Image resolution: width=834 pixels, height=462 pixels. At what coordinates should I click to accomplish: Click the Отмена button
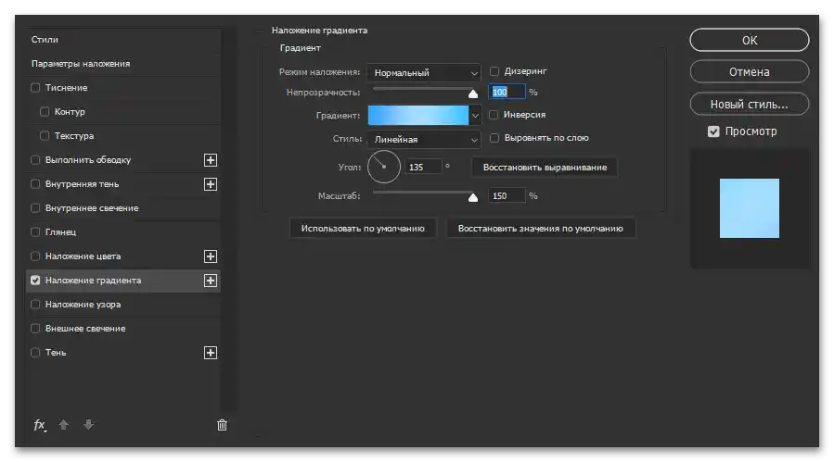[x=750, y=71]
